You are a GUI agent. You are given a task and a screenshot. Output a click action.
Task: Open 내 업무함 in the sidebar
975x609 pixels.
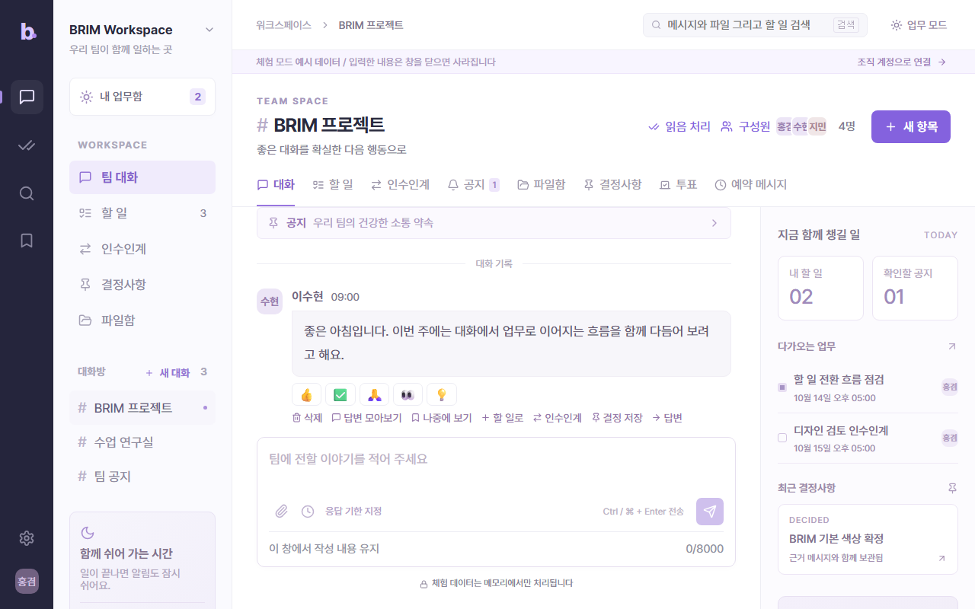142,97
